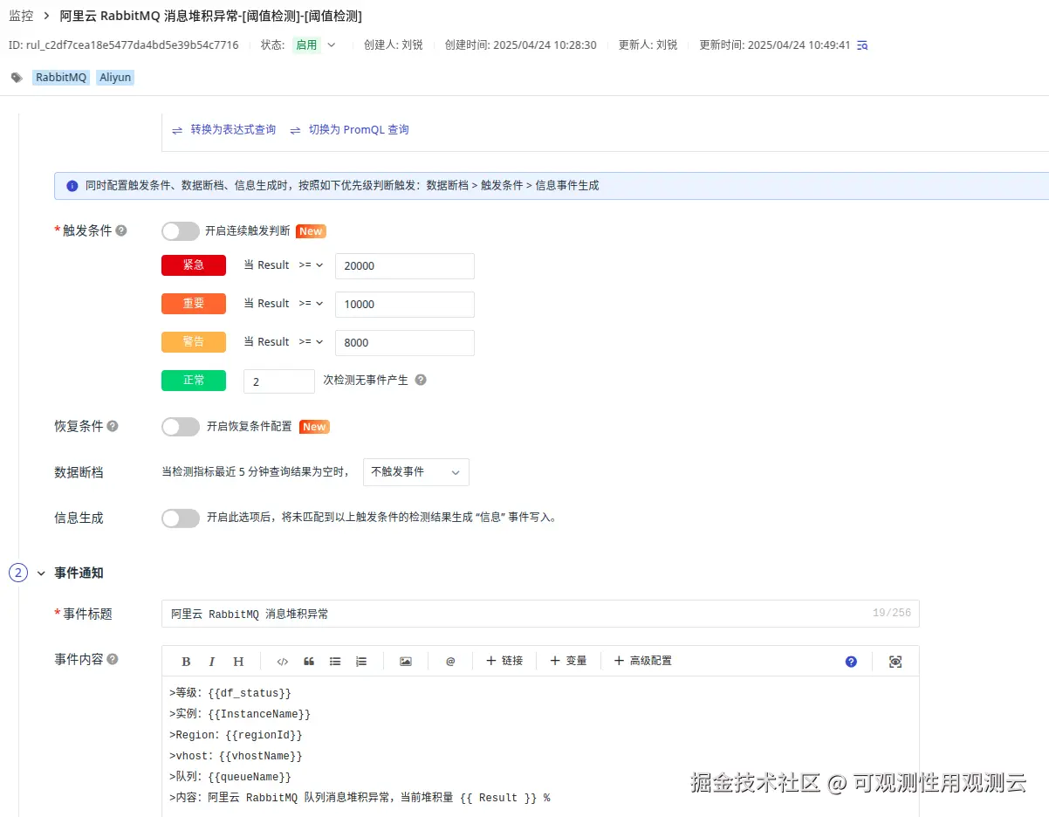Screen dimensions: 1049x817
Task: Insert an image into event content
Action: pyautogui.click(x=406, y=662)
